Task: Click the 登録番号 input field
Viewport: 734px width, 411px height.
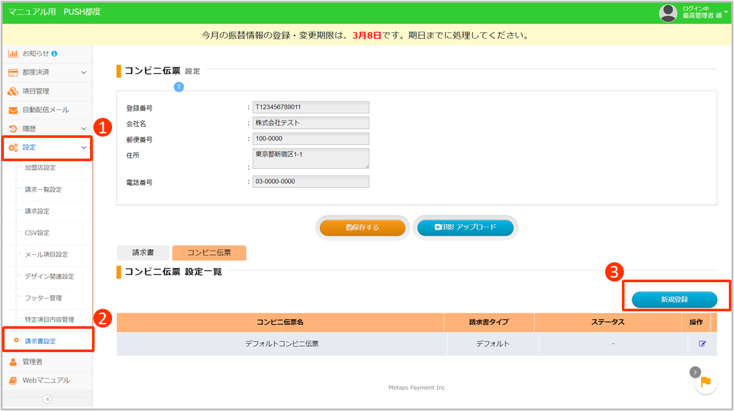Action: pyautogui.click(x=310, y=107)
